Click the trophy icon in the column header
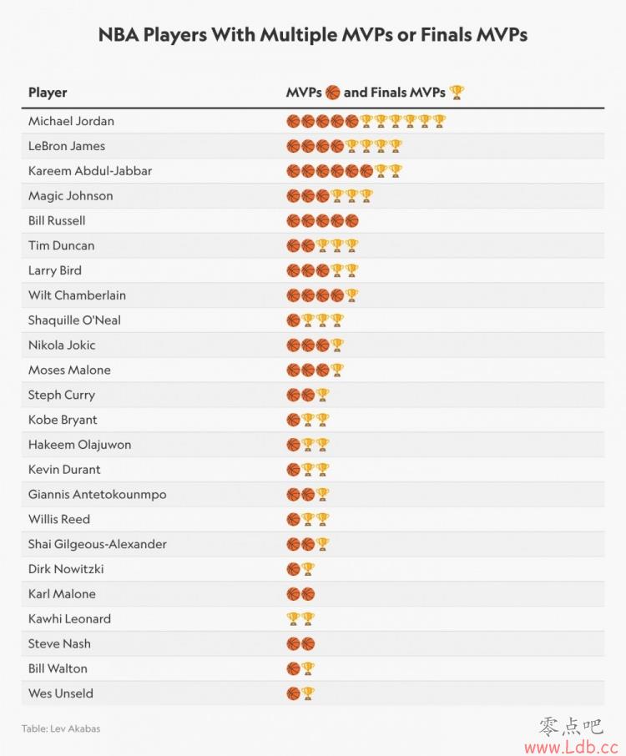Viewport: 626px width, 756px height. coord(457,92)
